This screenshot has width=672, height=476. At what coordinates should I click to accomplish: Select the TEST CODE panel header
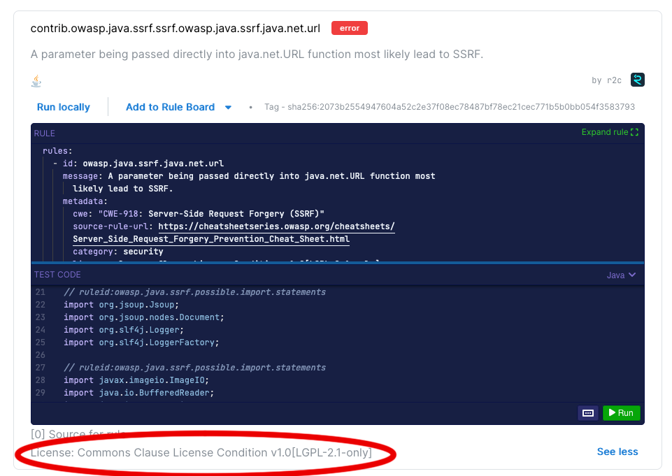pos(57,275)
